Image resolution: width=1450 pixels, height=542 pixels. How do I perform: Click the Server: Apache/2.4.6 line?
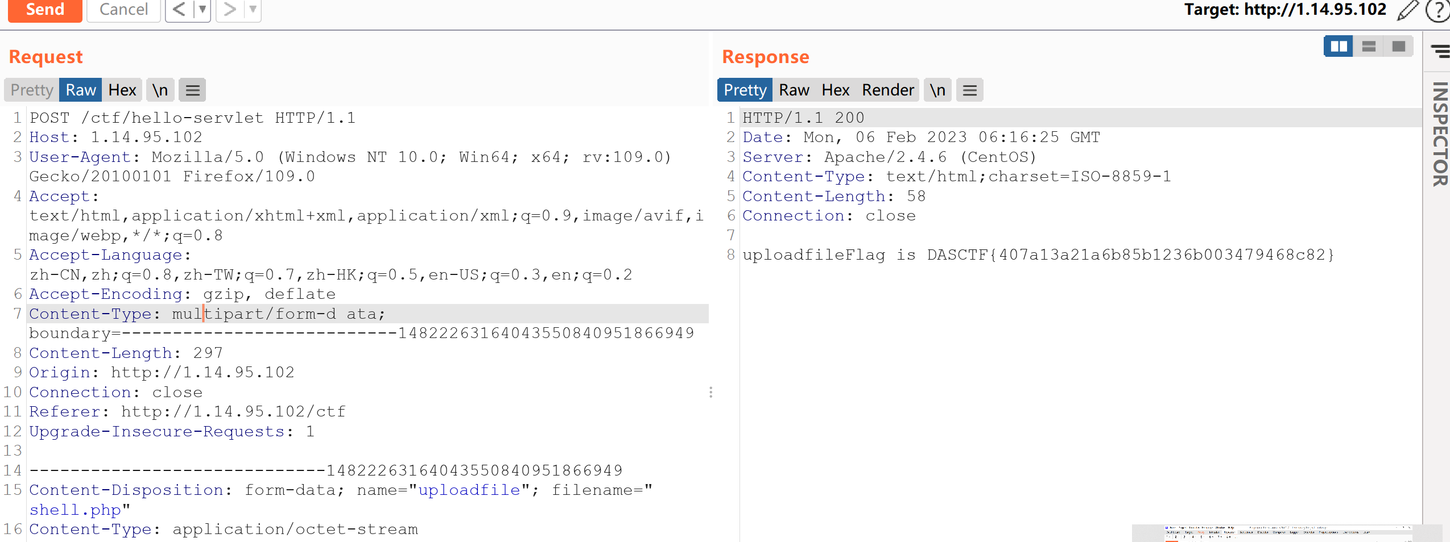point(889,157)
